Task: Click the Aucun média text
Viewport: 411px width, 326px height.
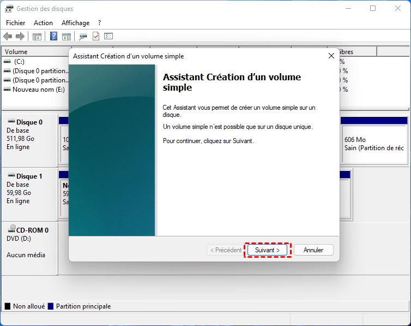Action: pos(26,255)
